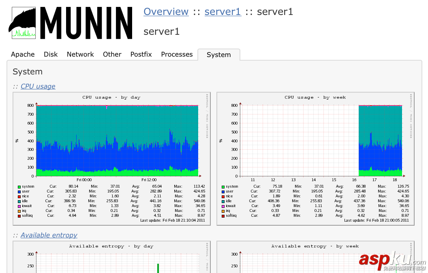Select the System tab
Viewport: 428px width, 273px height.
point(218,55)
